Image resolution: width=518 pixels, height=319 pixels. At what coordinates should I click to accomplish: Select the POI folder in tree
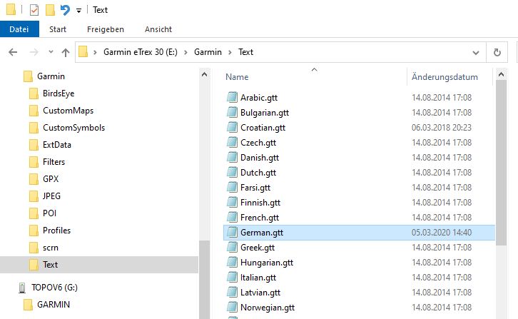[x=49, y=213]
